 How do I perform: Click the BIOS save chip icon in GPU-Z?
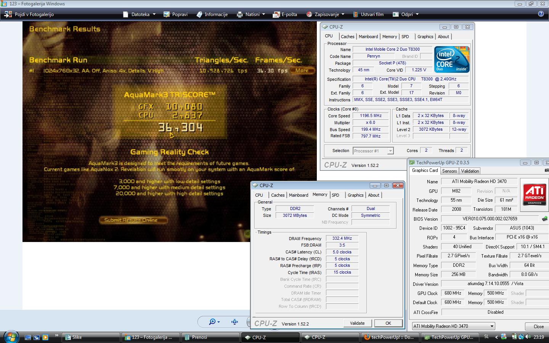pos(544,219)
